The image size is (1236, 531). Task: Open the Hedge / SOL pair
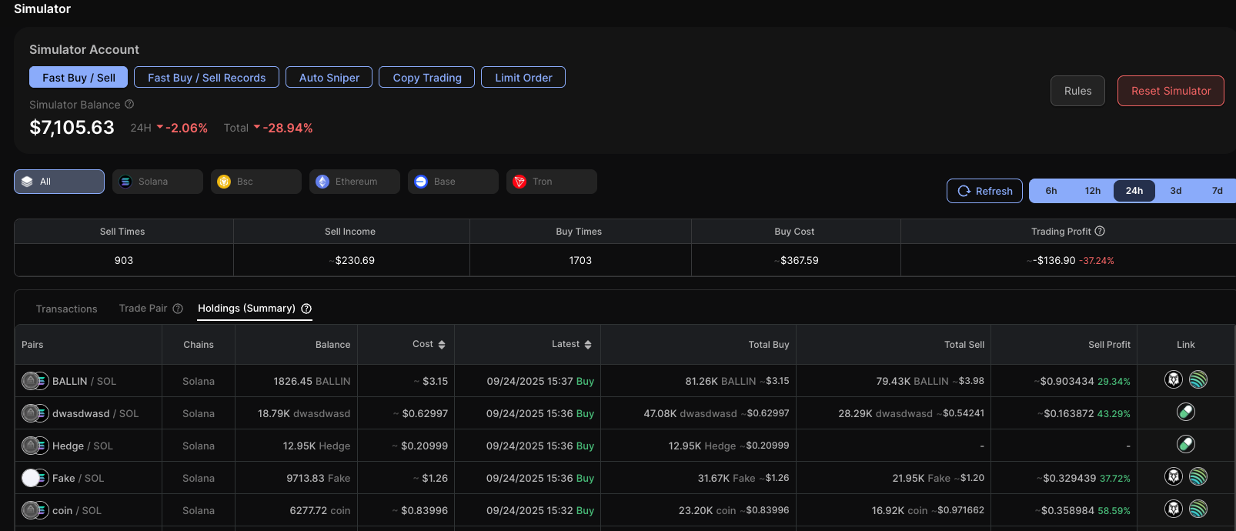(82, 446)
